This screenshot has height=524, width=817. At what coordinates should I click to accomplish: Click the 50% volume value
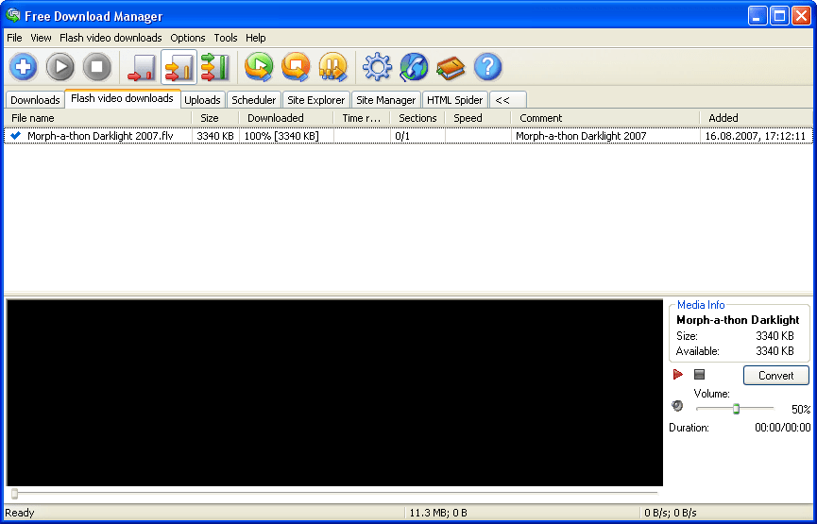click(x=801, y=410)
